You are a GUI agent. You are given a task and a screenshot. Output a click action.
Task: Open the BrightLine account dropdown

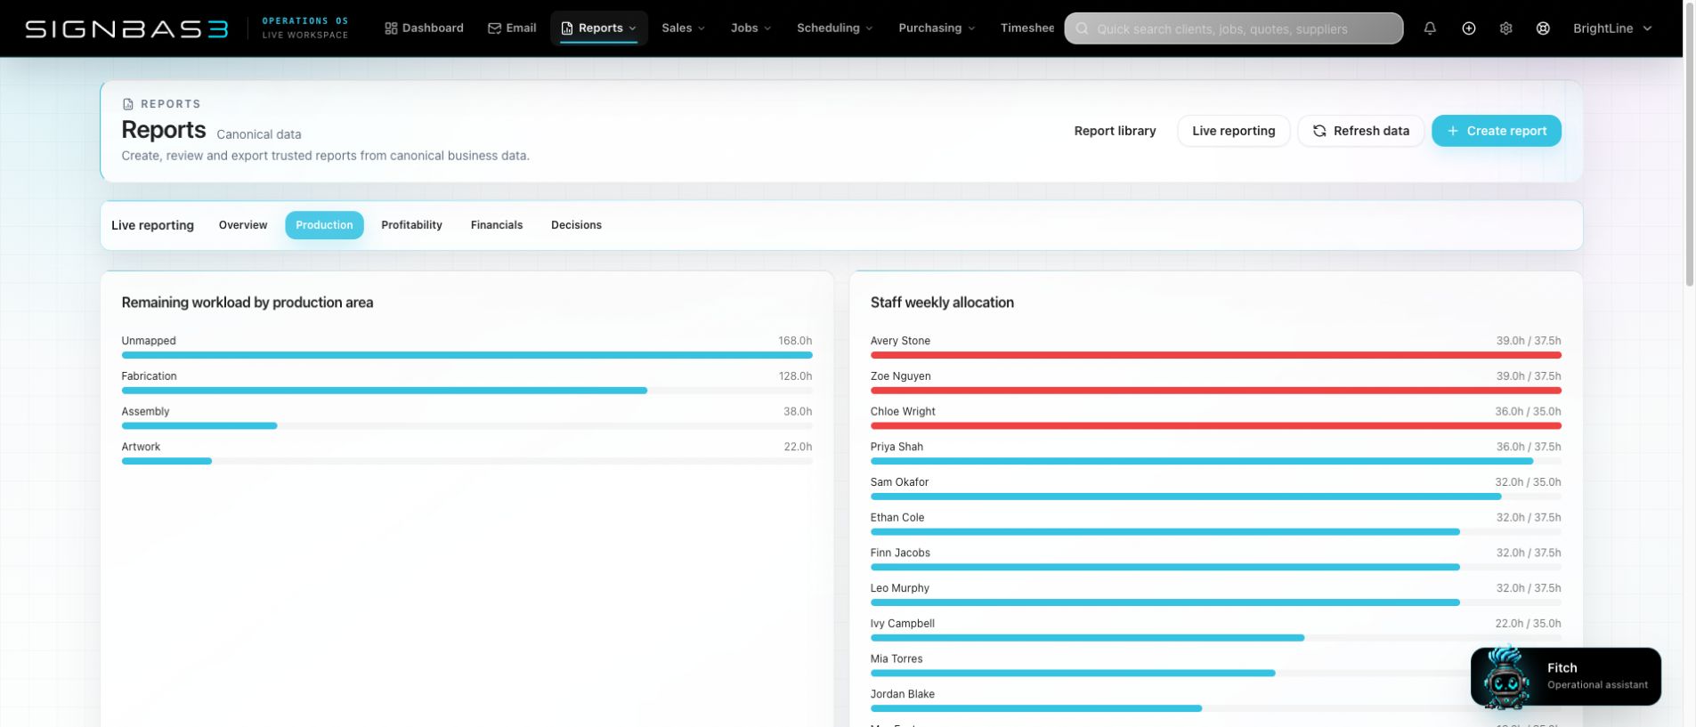1612,28
